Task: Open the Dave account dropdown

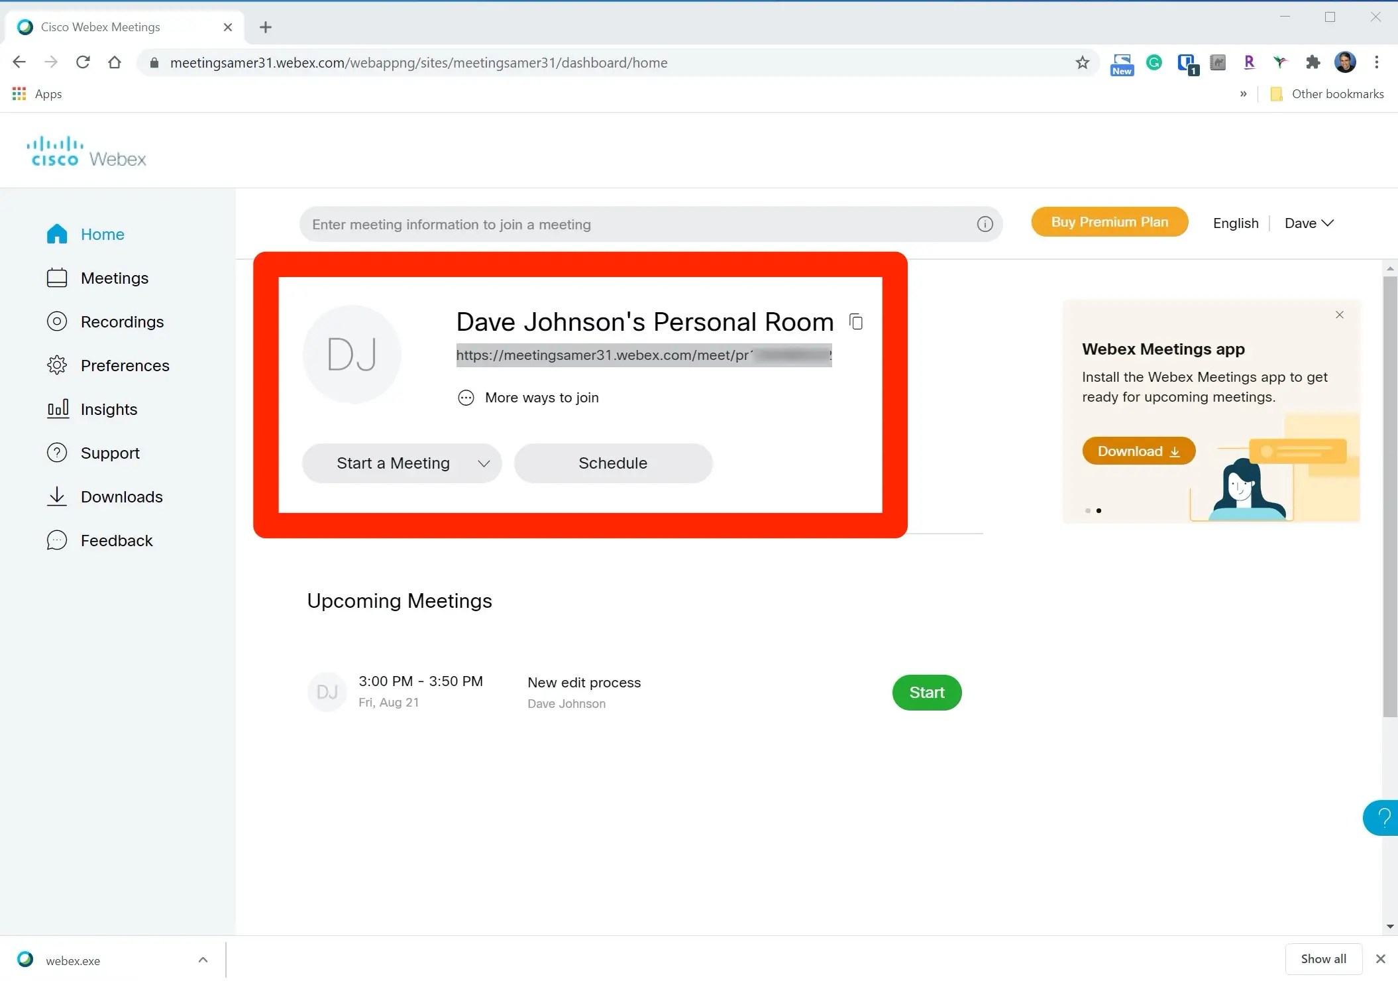Action: point(1309,223)
